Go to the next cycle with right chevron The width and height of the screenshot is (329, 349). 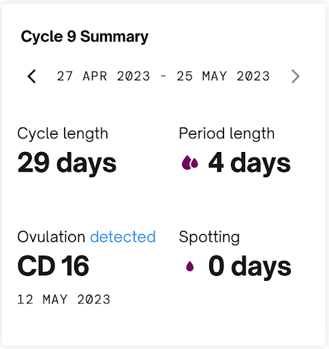point(296,76)
